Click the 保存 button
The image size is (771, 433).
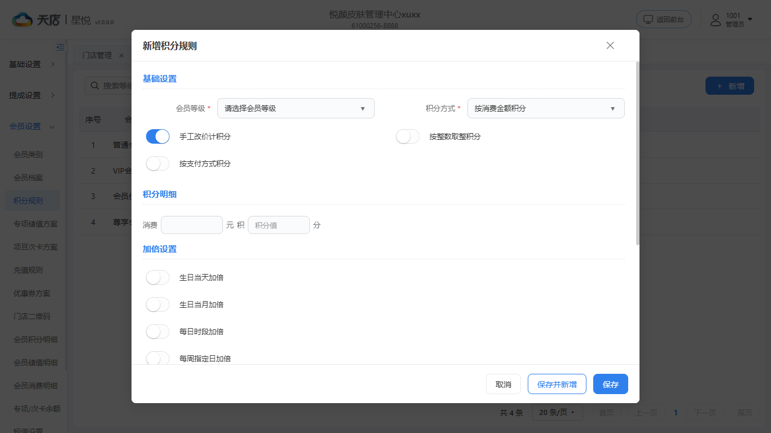[x=611, y=384]
